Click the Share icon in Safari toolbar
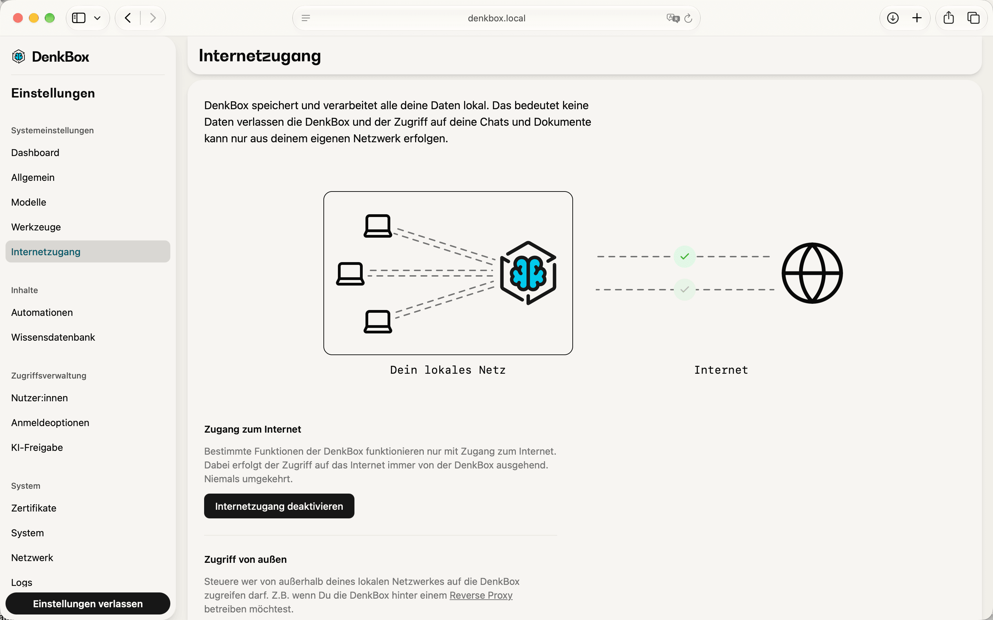Image resolution: width=993 pixels, height=620 pixels. (949, 18)
